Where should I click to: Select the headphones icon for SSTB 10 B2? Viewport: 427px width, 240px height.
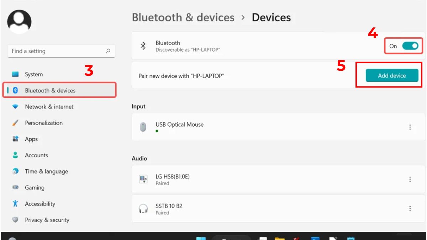(143, 209)
